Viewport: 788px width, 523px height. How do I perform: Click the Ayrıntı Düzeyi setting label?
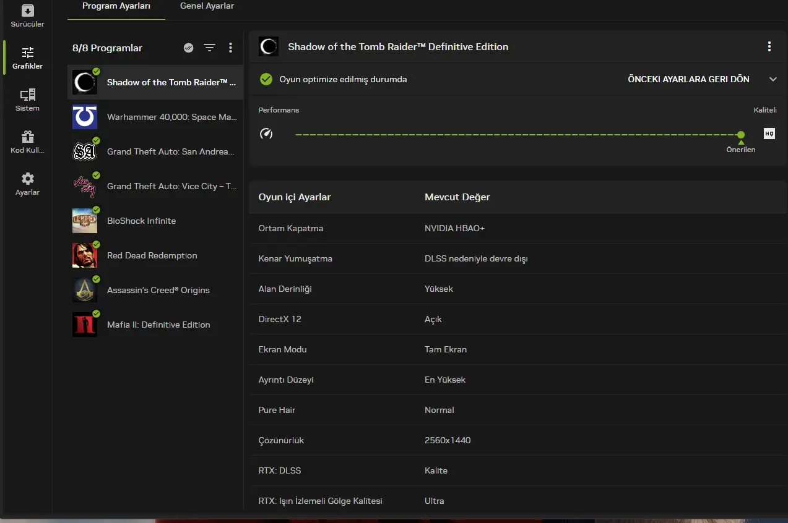click(x=286, y=380)
